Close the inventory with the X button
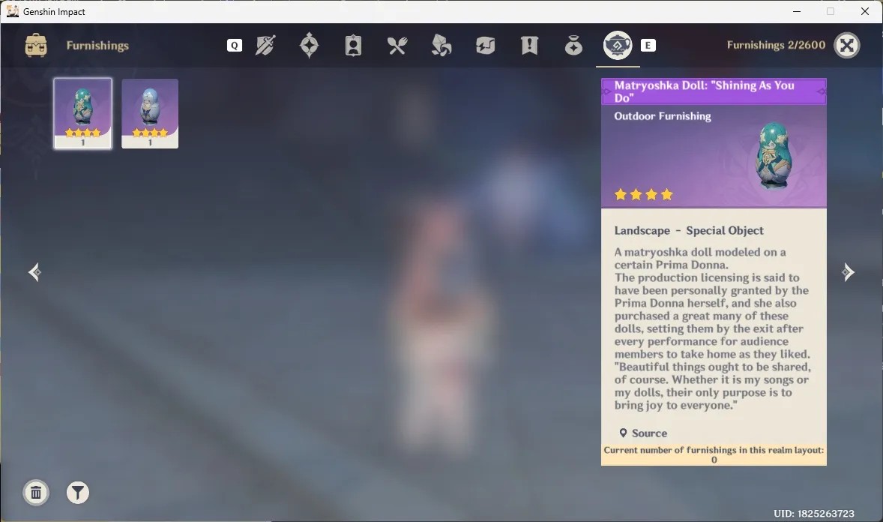Image resolution: width=883 pixels, height=522 pixels. 846,46
